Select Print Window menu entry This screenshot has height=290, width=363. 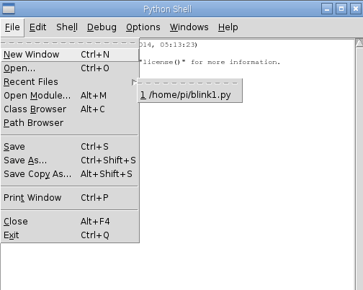(70, 198)
